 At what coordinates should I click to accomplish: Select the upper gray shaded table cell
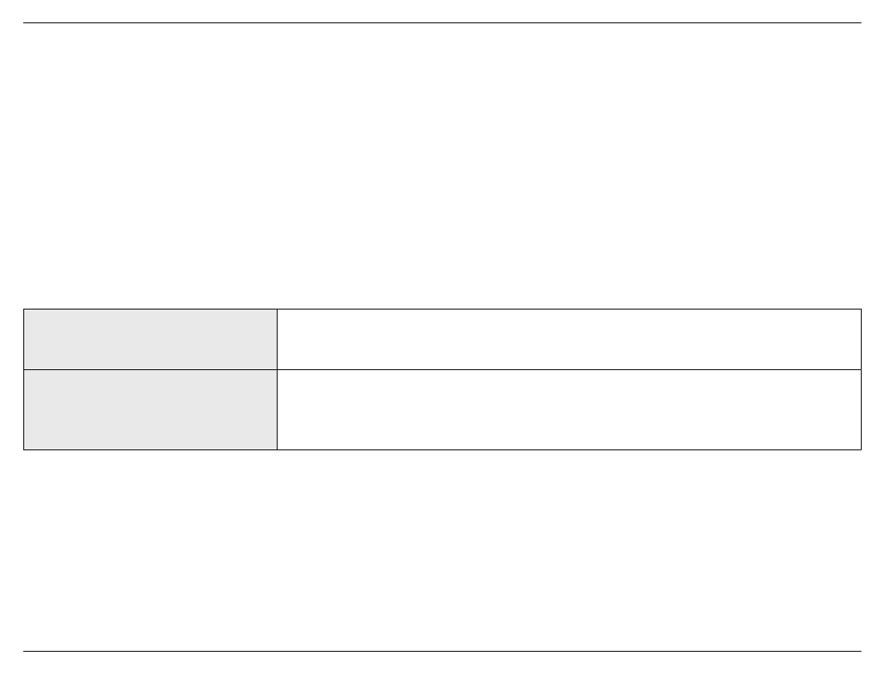pos(150,339)
